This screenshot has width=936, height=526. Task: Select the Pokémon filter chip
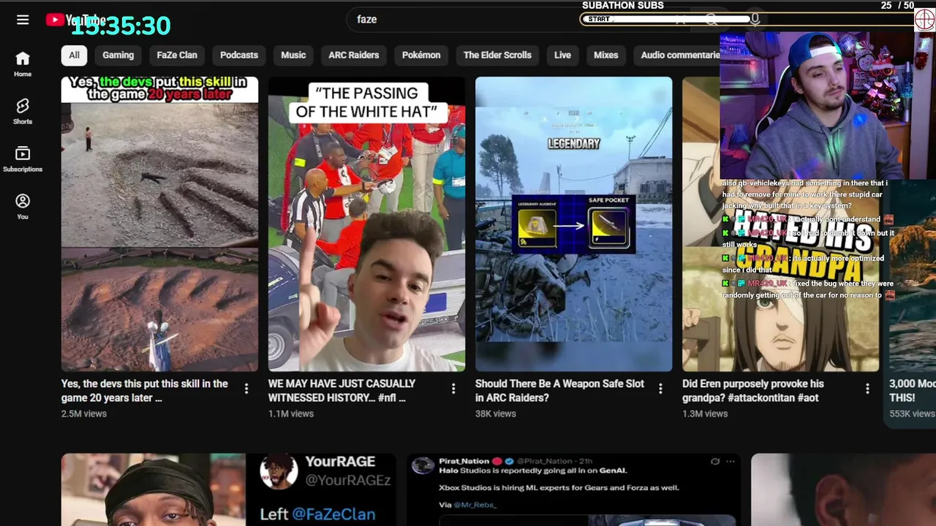pos(421,55)
